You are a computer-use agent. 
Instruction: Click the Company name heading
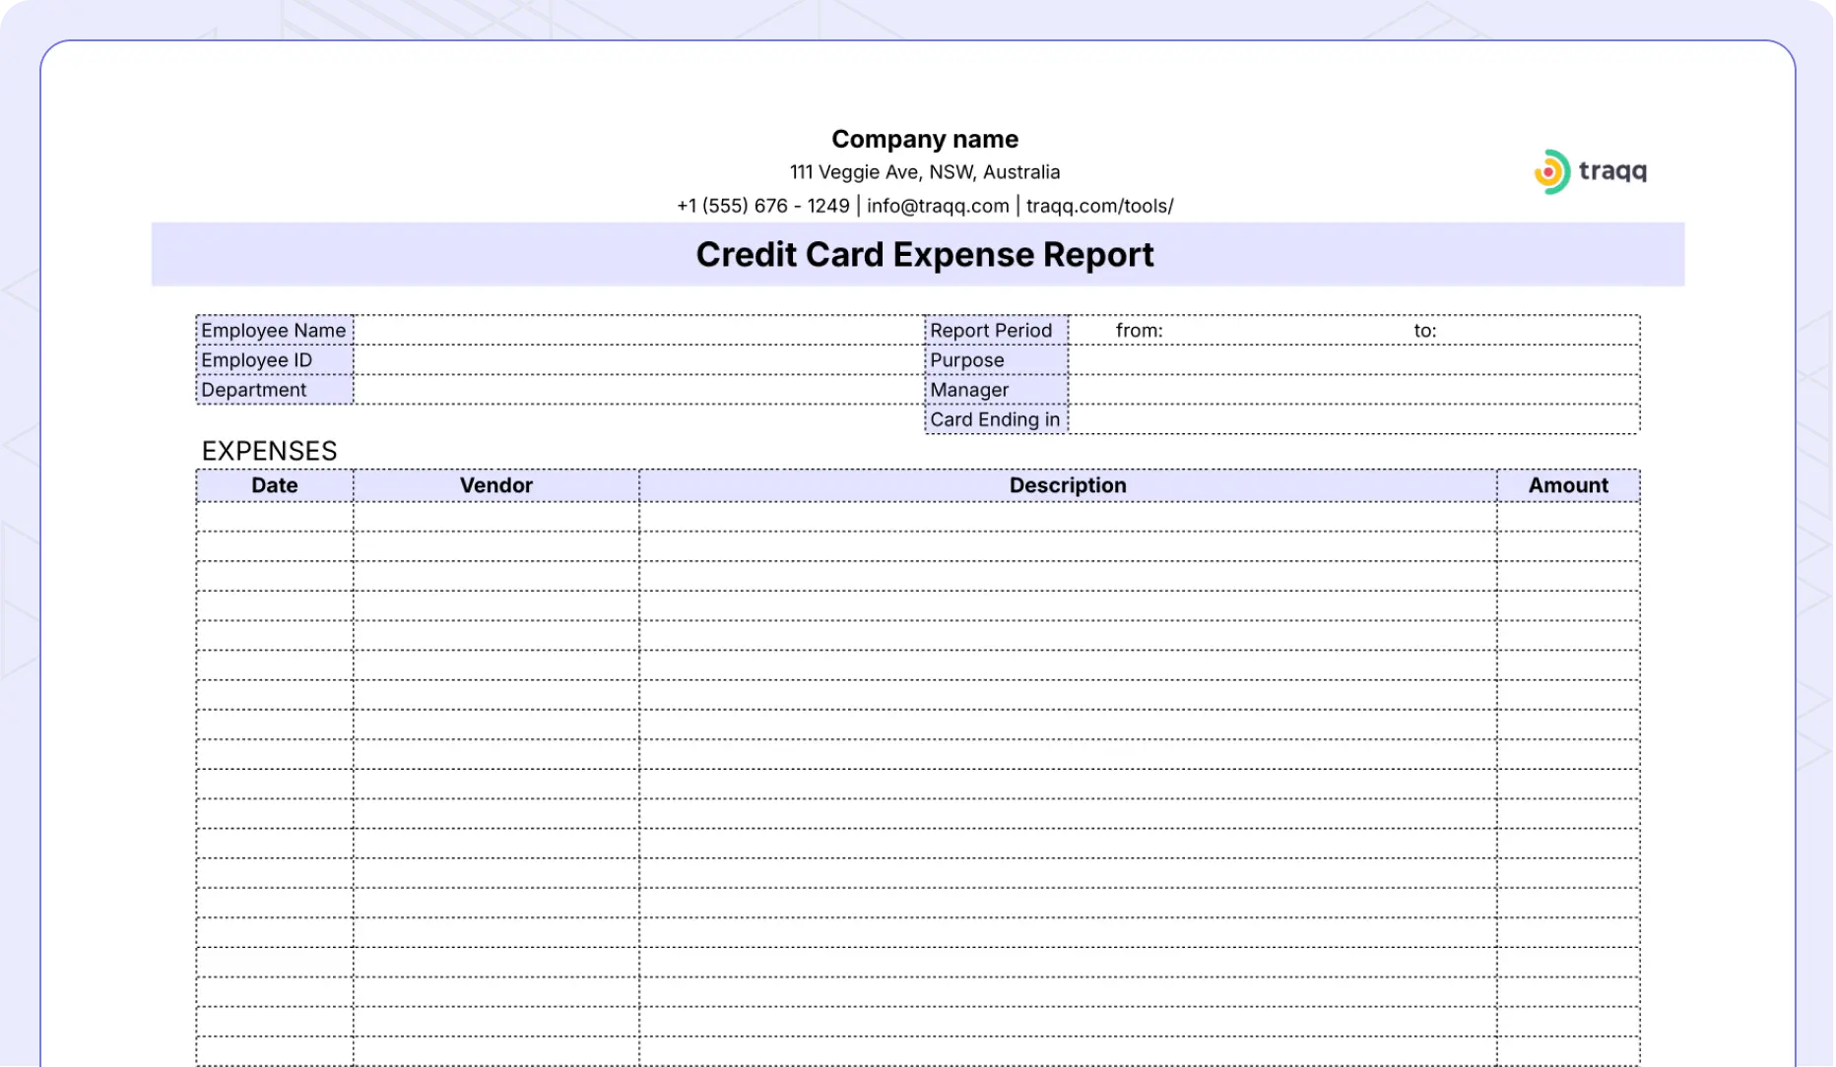925,139
